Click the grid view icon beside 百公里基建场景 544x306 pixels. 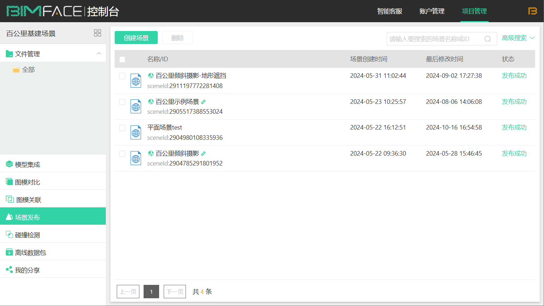97,33
